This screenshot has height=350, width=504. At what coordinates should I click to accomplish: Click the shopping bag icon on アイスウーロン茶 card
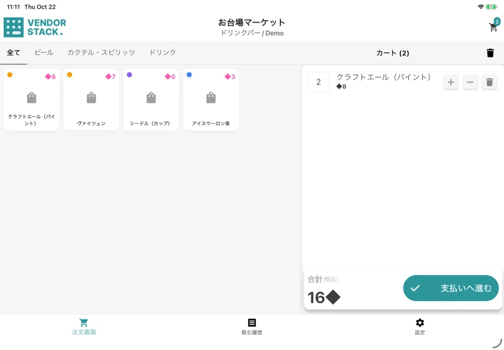click(x=211, y=97)
